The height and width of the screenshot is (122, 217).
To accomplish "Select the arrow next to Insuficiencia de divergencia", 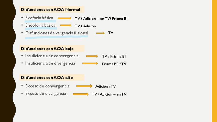I will (90, 63).
